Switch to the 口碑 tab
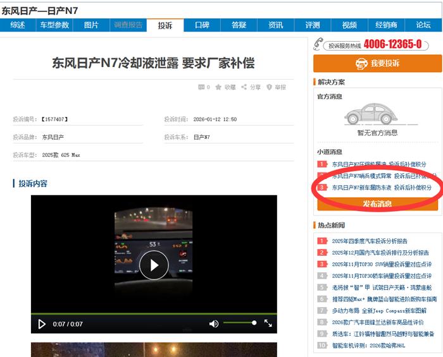This screenshot has width=443, height=357. coord(202,25)
